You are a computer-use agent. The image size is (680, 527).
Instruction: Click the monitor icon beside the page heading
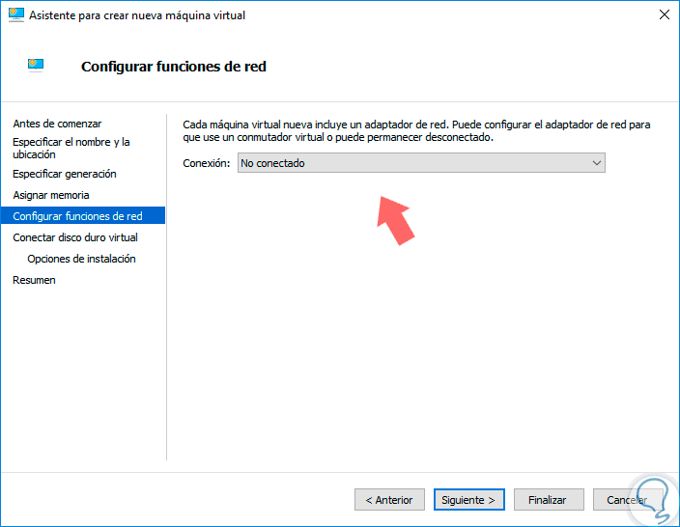point(36,65)
